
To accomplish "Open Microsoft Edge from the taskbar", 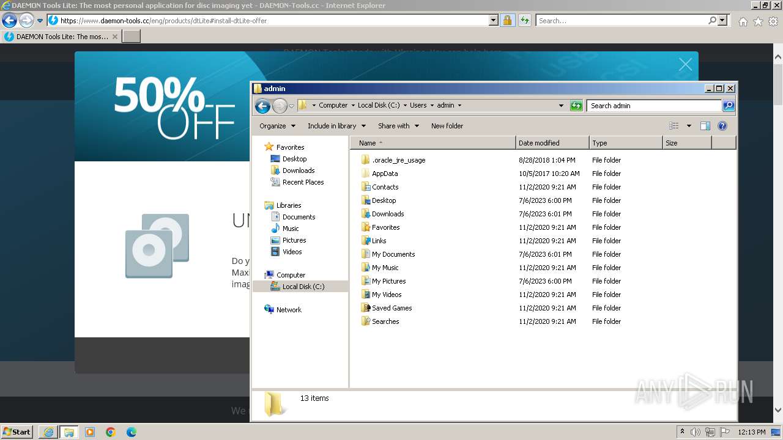I will click(x=132, y=432).
